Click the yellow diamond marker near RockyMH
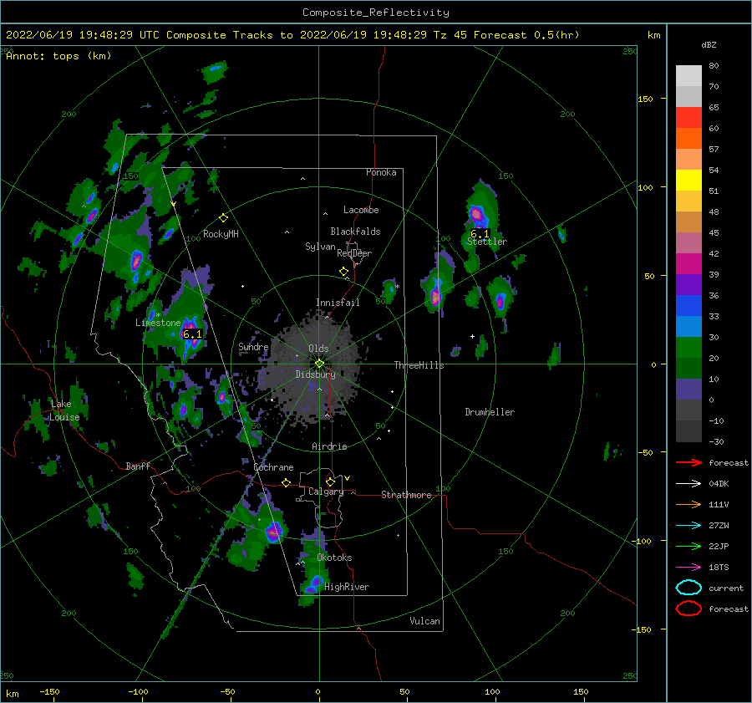 223,218
